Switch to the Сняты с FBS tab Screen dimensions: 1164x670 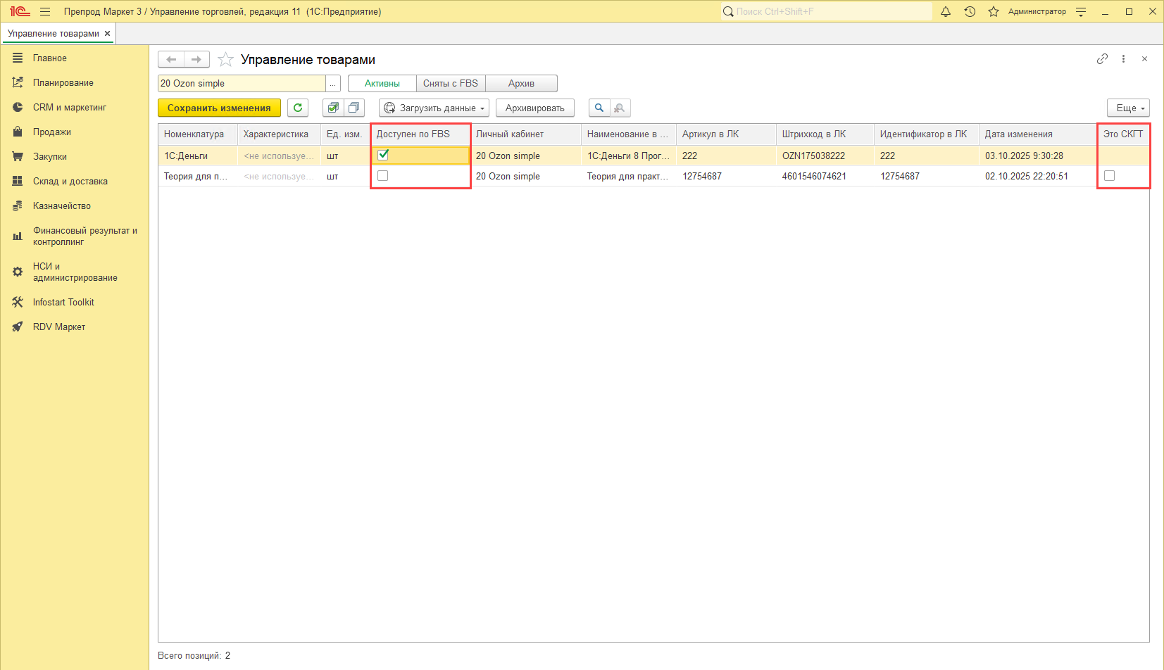pos(451,84)
